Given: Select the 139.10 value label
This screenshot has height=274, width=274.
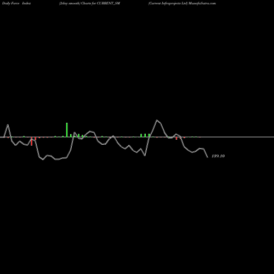Looking at the screenshot, I should [x=218, y=156].
